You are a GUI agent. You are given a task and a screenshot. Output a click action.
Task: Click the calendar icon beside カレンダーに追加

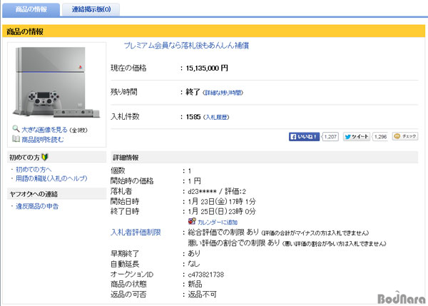click(192, 221)
